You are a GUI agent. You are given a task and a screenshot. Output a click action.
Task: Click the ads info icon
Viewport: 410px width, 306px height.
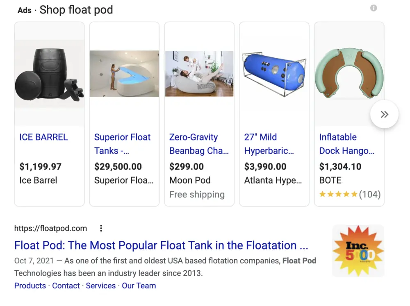[374, 8]
